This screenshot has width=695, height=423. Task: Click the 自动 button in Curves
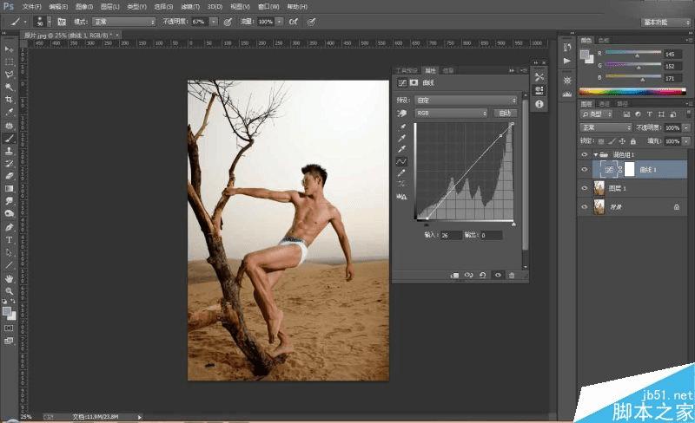[x=505, y=113]
